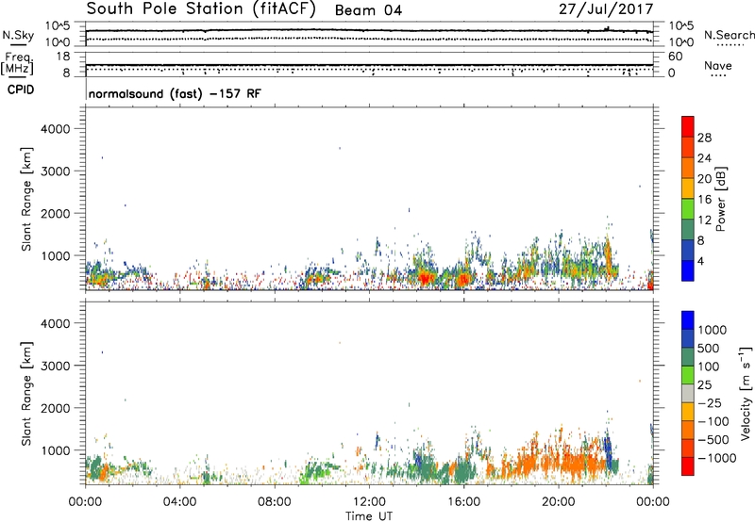Click the 4000 tick in the Velocity panel
Viewport: 755px width, 522px height.
[55, 323]
